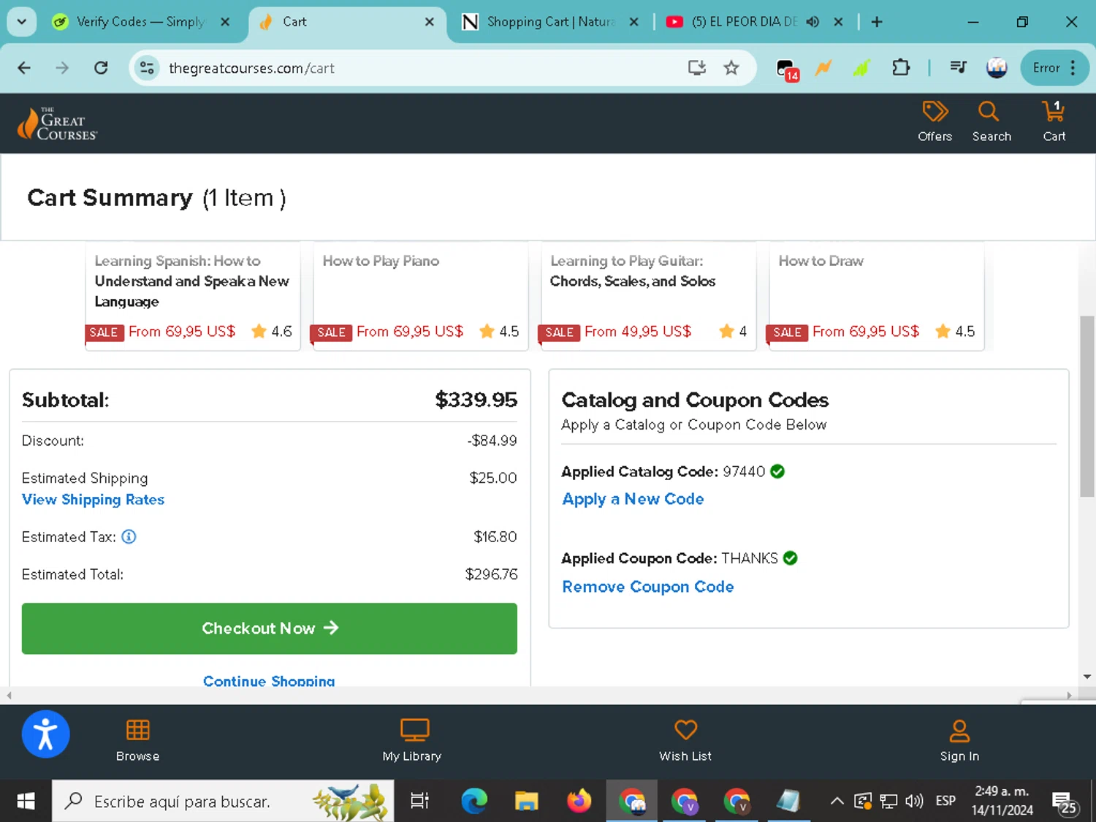Image resolution: width=1096 pixels, height=822 pixels.
Task: Open the Chrome Error menu button
Action: click(1054, 68)
